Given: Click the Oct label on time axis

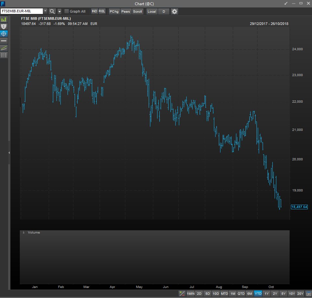Looking at the screenshot, I should point(271,287).
